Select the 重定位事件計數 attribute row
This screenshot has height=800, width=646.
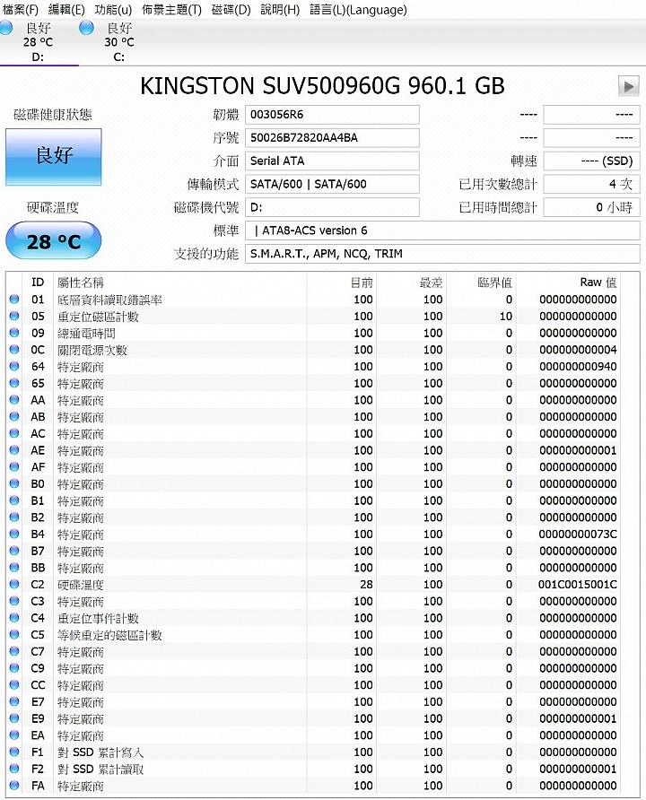coord(313,618)
